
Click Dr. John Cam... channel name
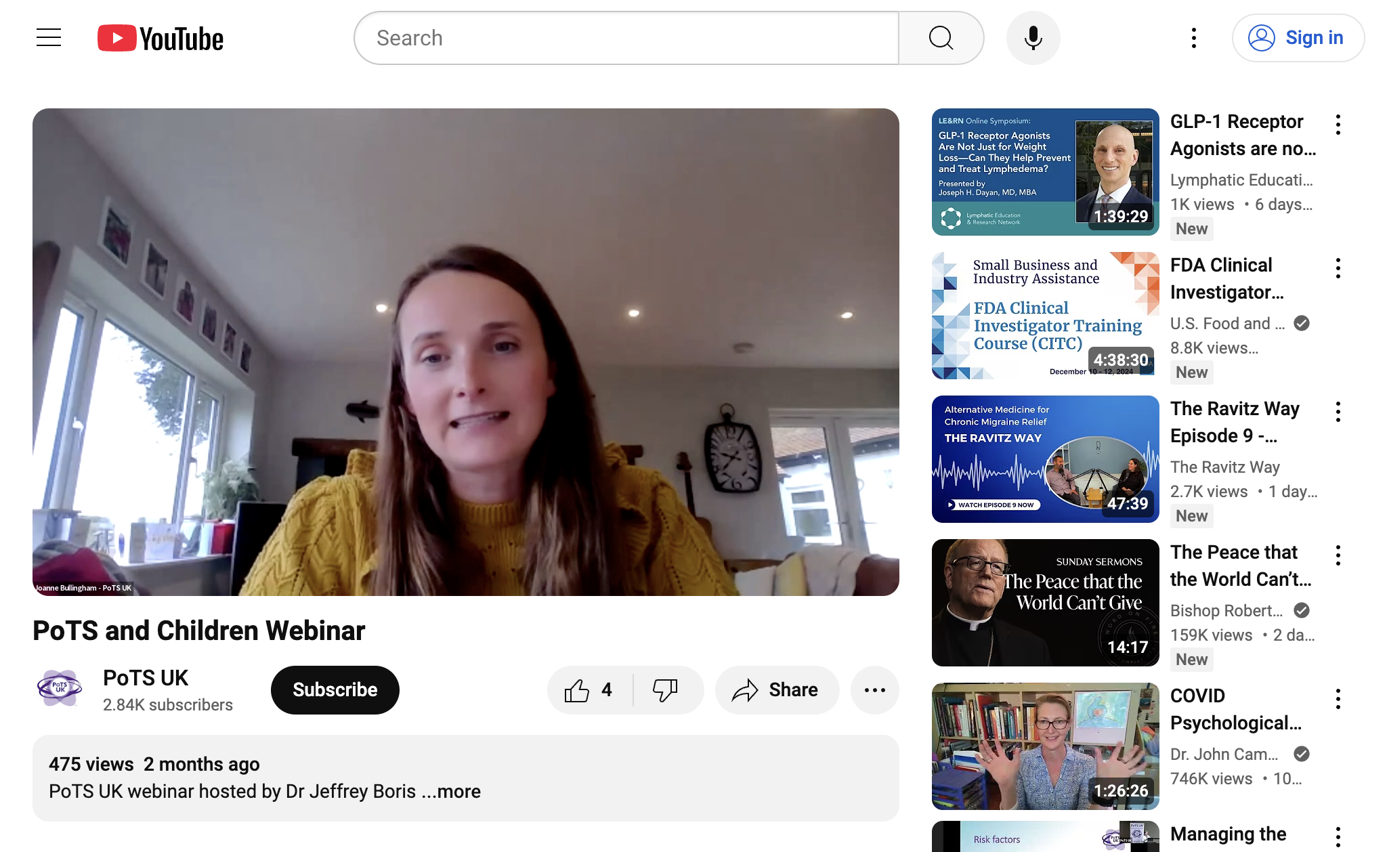[1224, 754]
